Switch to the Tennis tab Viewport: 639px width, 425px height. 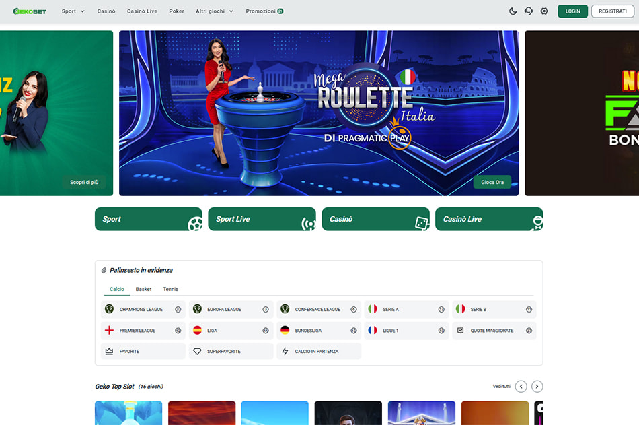(x=170, y=289)
